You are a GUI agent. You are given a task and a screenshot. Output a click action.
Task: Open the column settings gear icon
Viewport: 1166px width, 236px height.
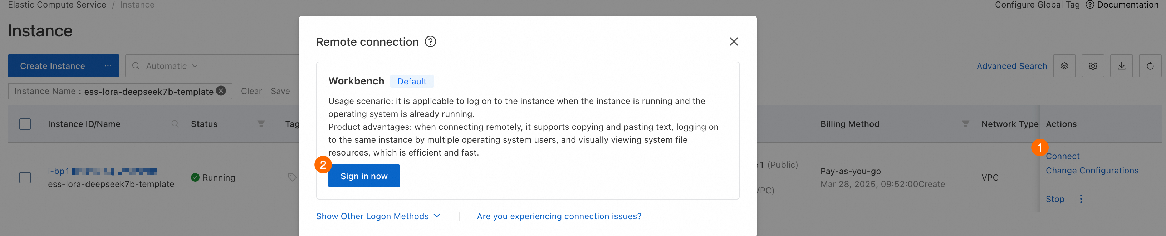click(x=1093, y=66)
